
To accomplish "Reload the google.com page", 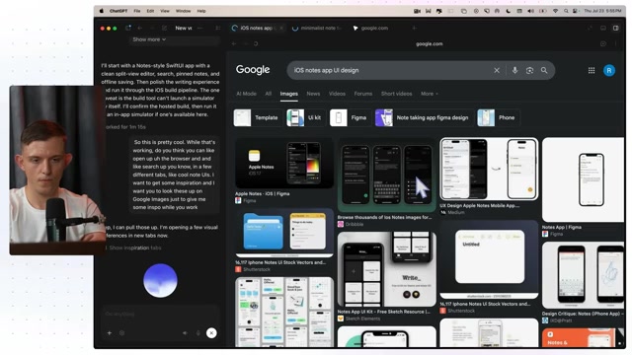I will [256, 43].
